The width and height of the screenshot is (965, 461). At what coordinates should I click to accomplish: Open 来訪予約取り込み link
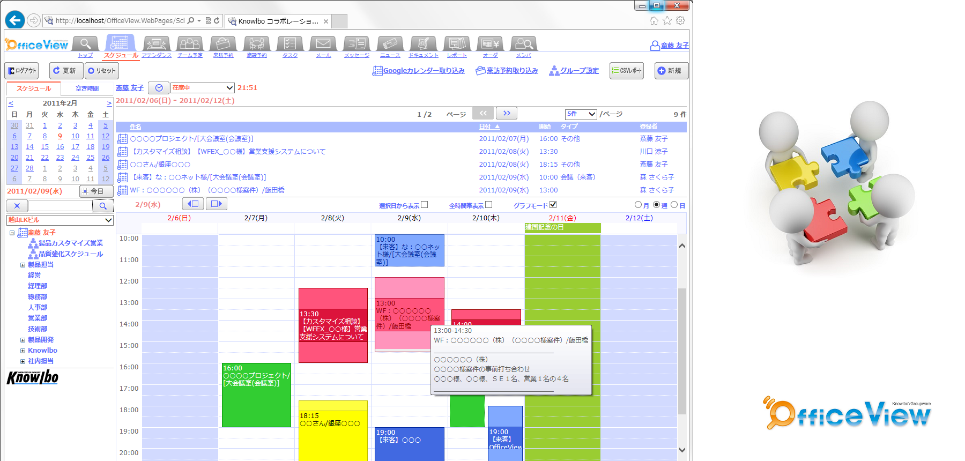coord(512,71)
